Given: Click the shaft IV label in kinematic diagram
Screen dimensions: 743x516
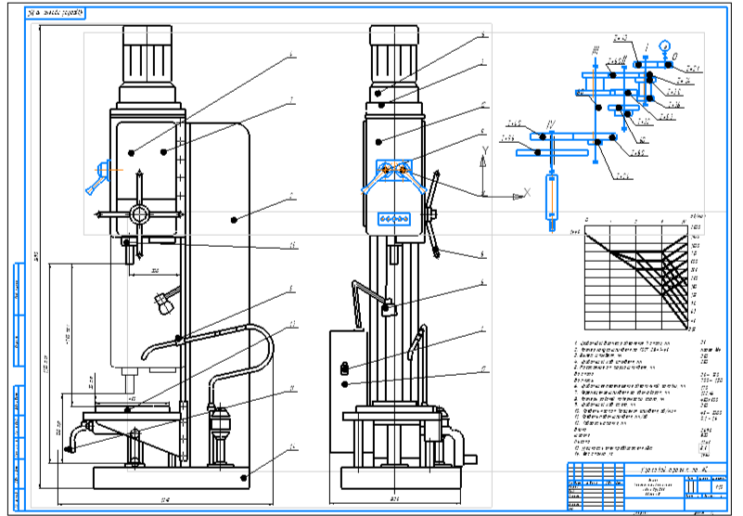Looking at the screenshot, I should (550, 124).
